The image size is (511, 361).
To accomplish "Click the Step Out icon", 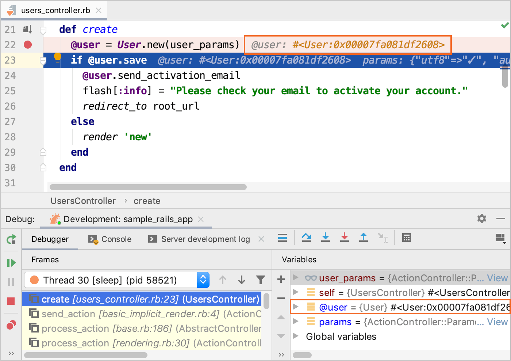I will (364, 238).
